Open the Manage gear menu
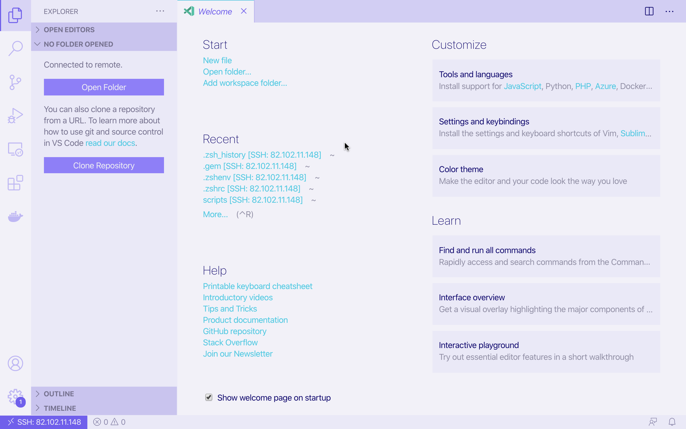 pos(15,397)
